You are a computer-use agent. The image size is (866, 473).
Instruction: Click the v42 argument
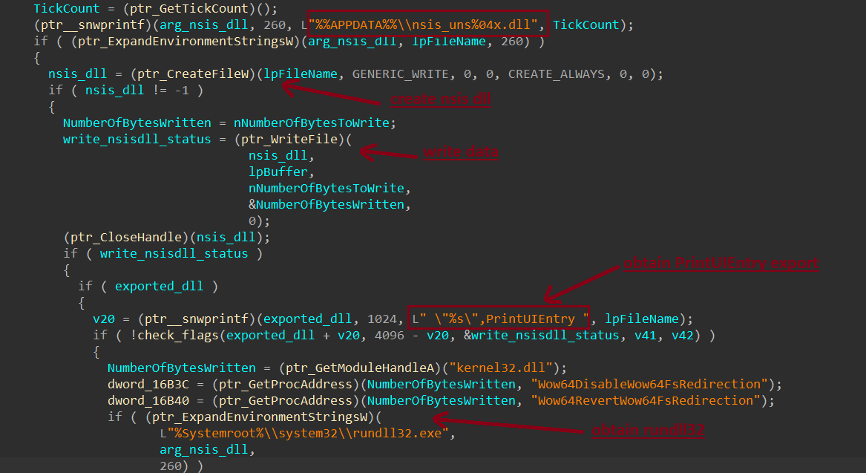[683, 336]
